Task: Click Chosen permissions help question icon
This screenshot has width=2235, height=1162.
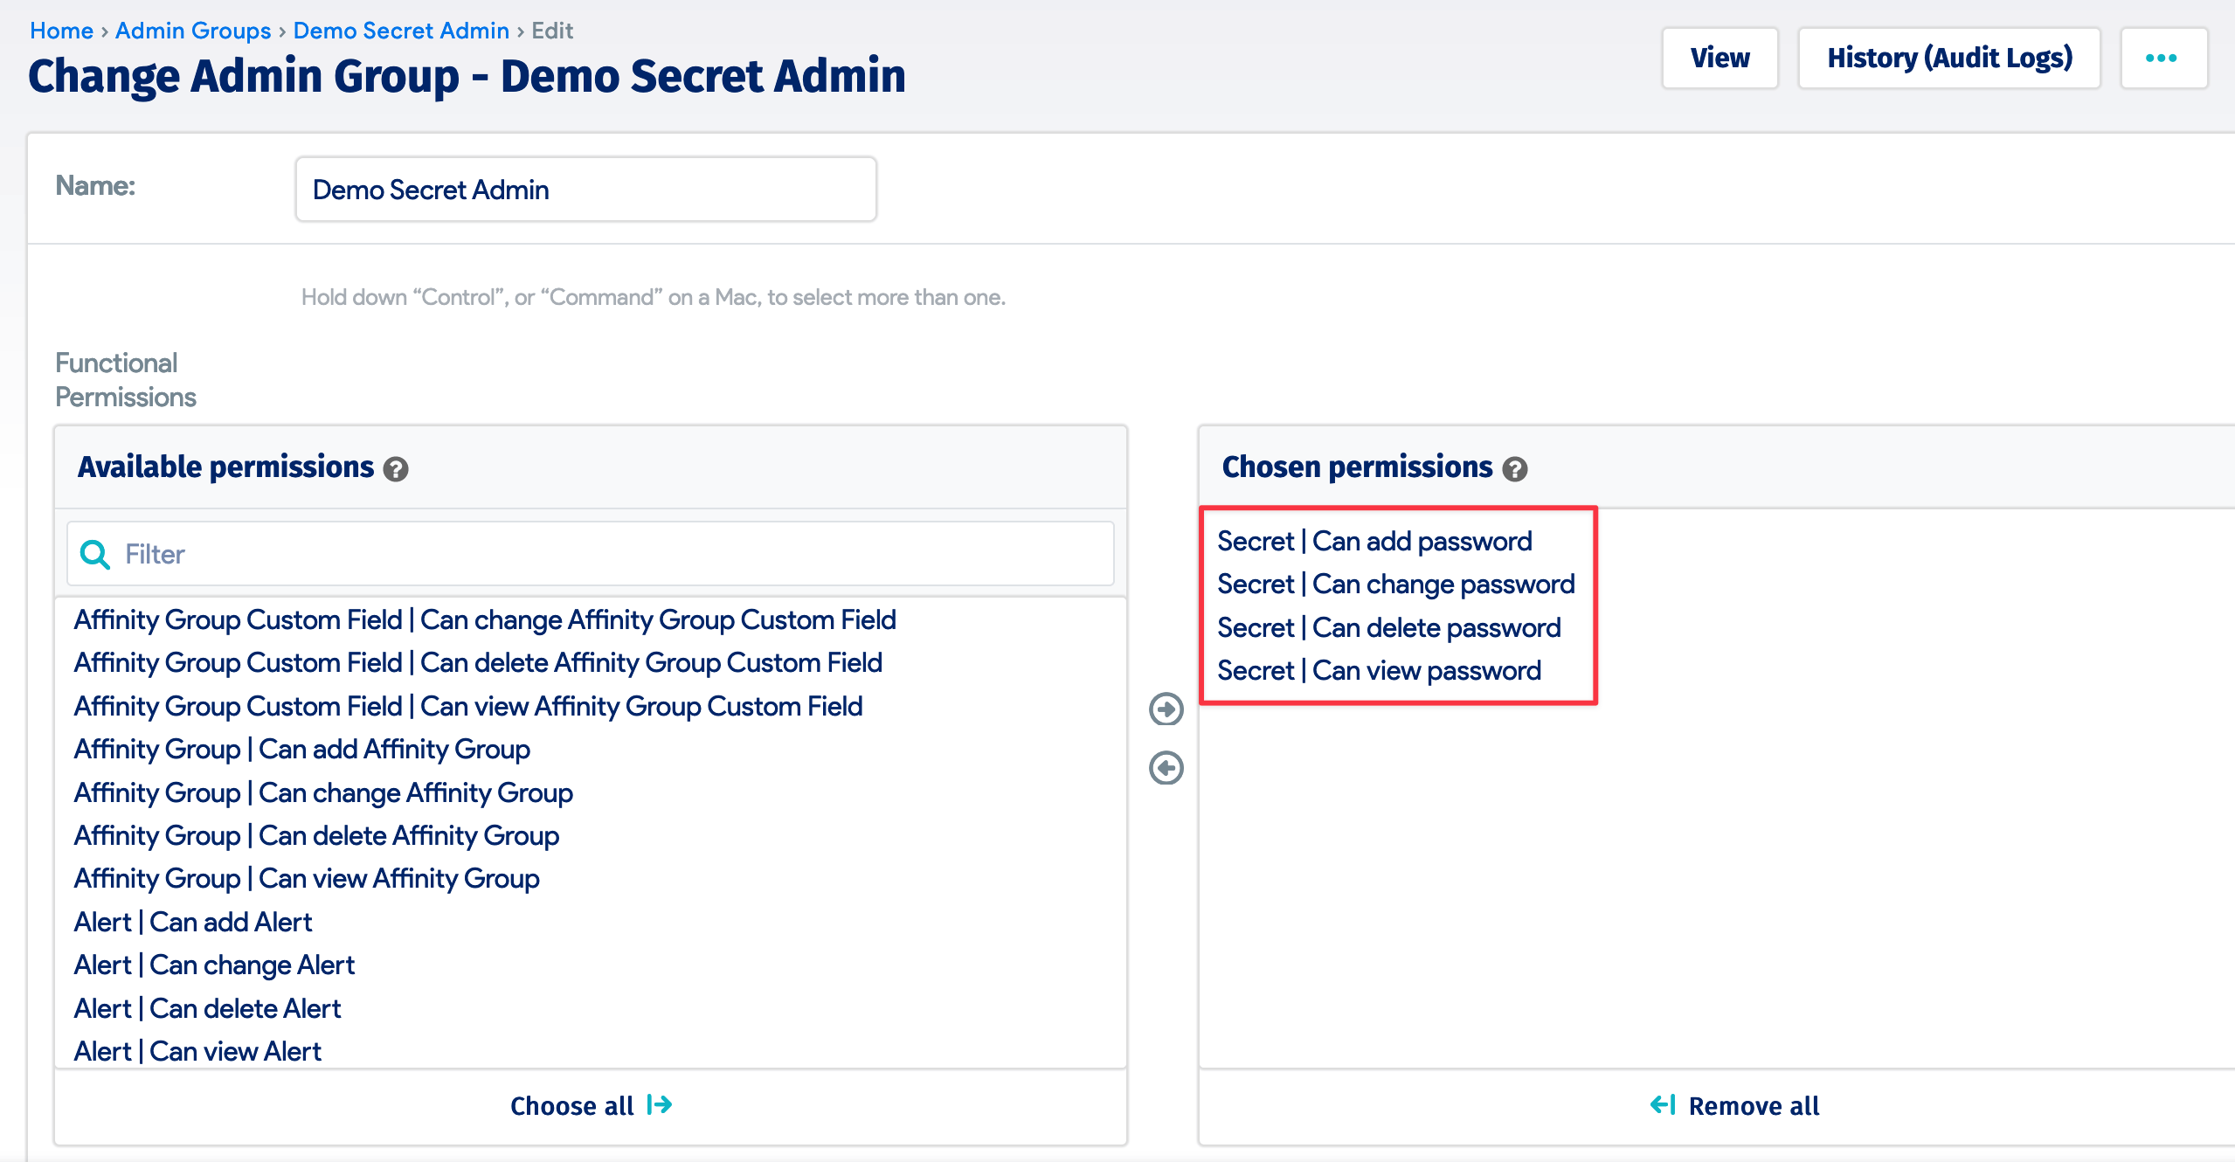Action: (1515, 469)
